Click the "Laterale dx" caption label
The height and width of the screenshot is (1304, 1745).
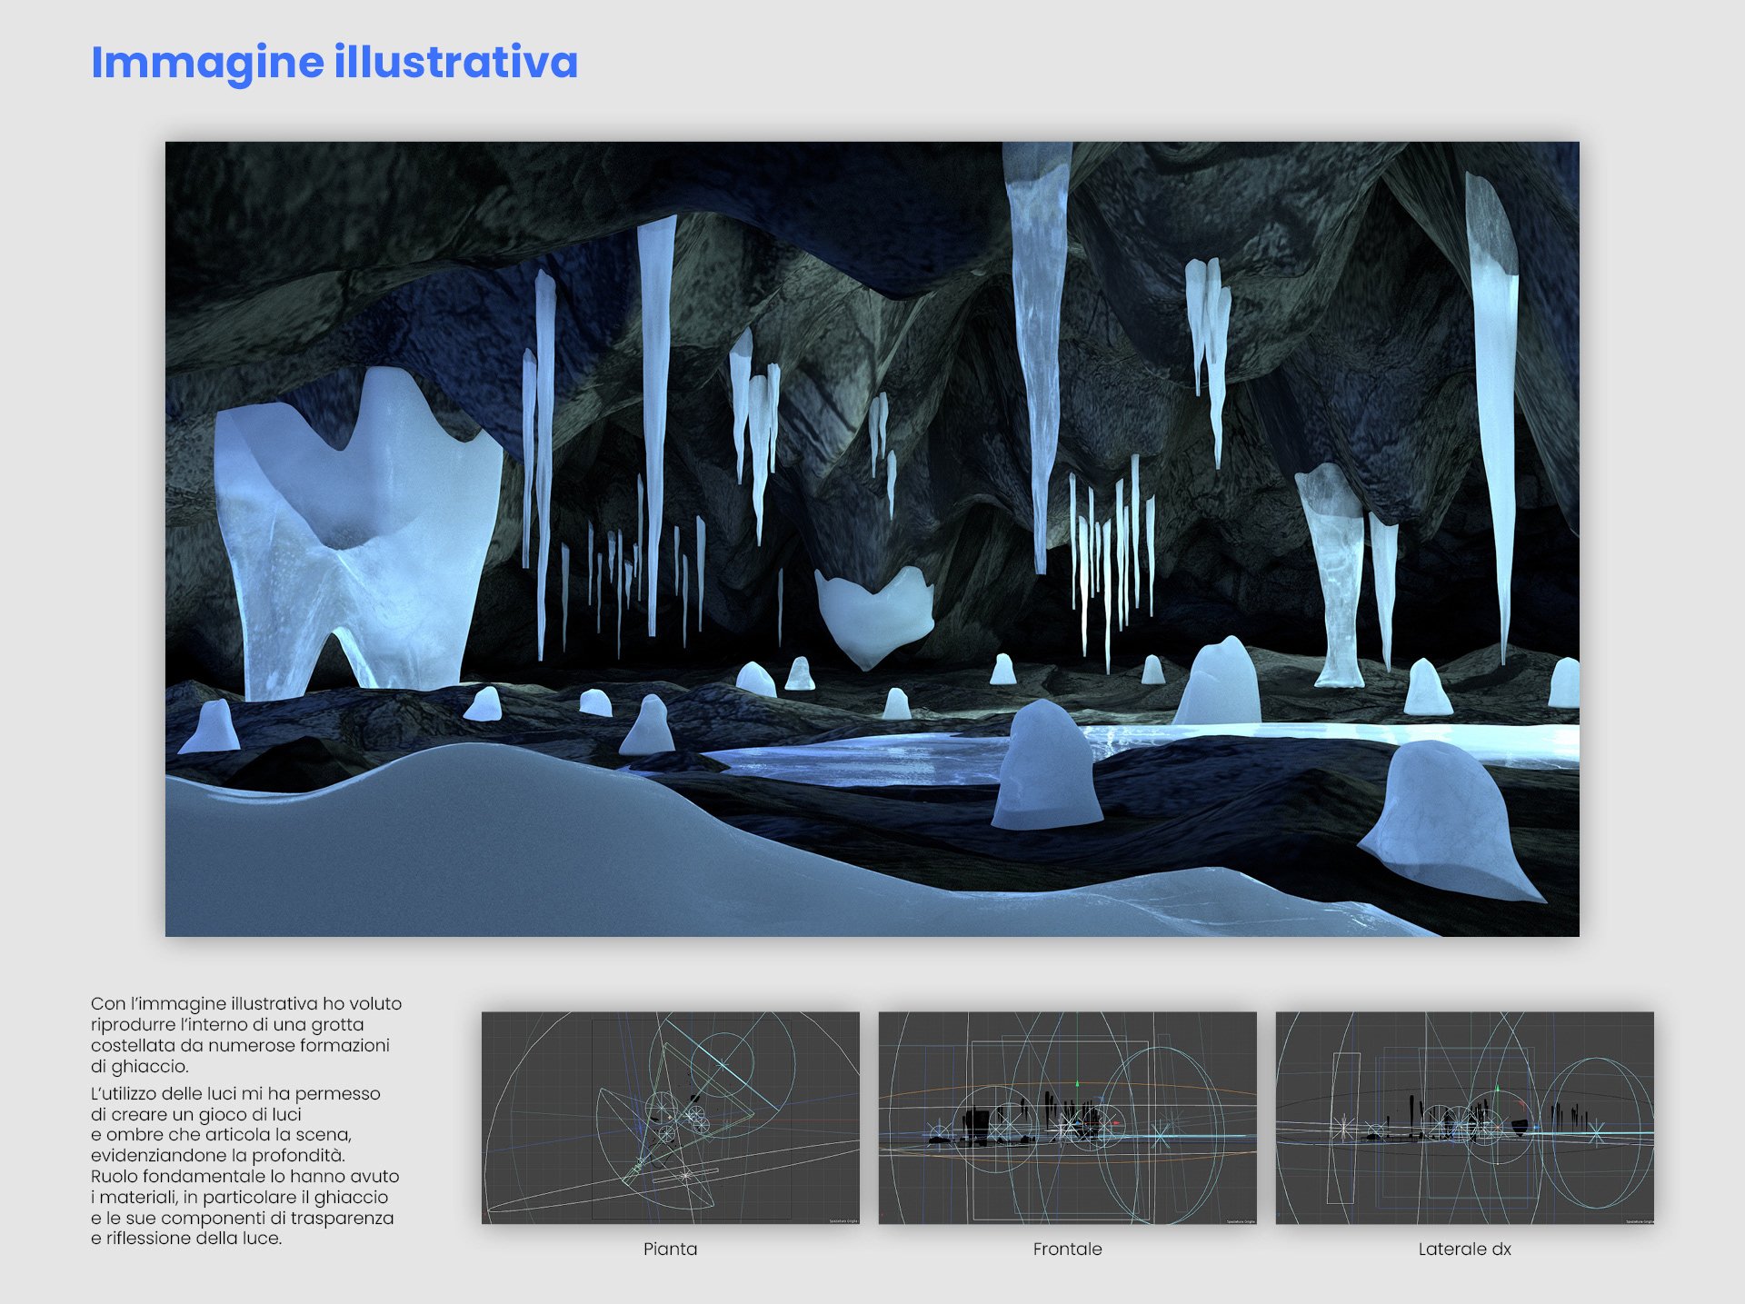[x=1464, y=1249]
